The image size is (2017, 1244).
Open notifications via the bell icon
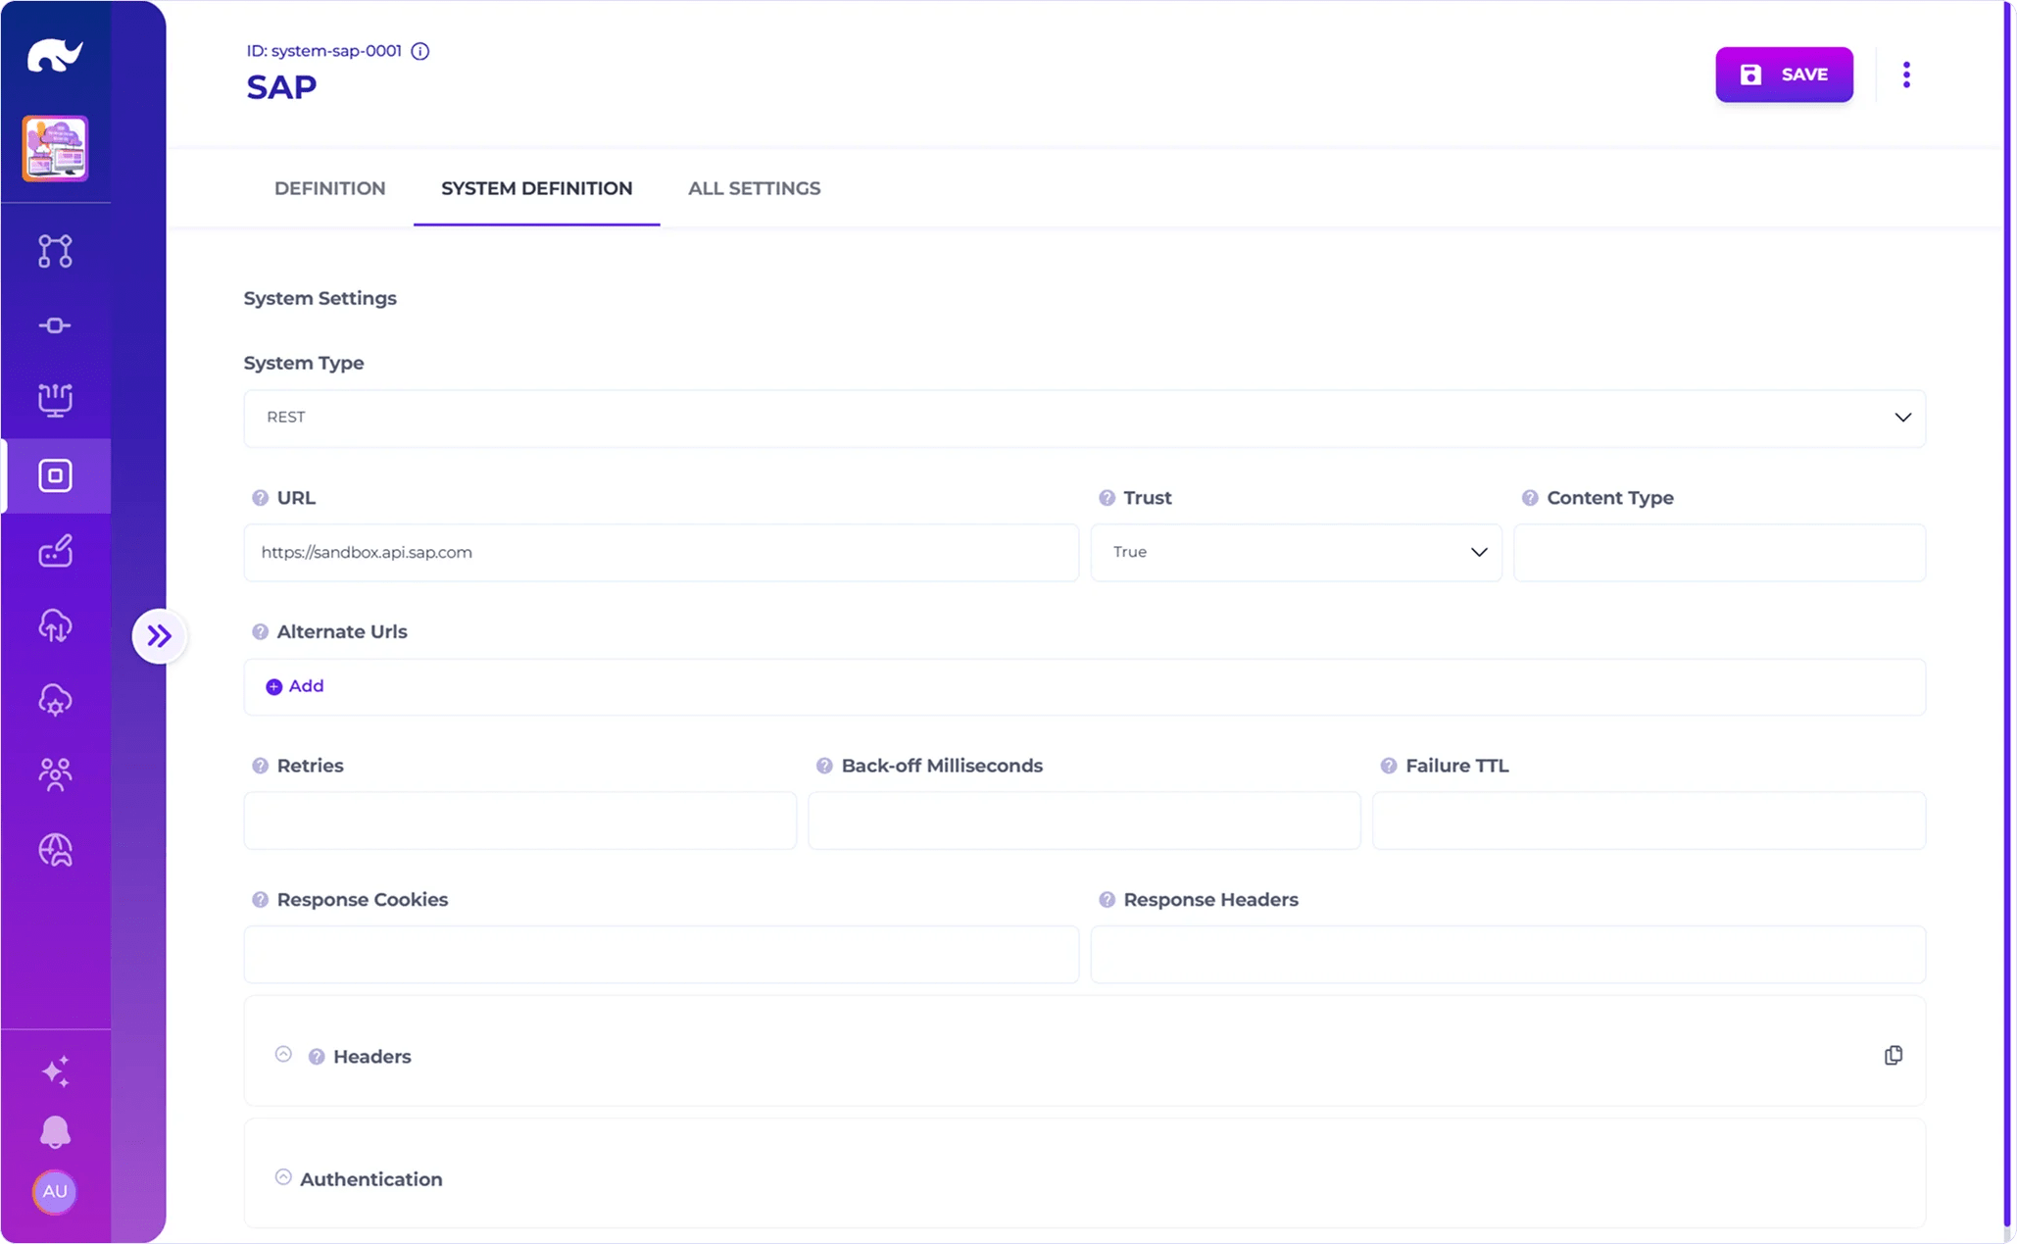click(x=55, y=1132)
